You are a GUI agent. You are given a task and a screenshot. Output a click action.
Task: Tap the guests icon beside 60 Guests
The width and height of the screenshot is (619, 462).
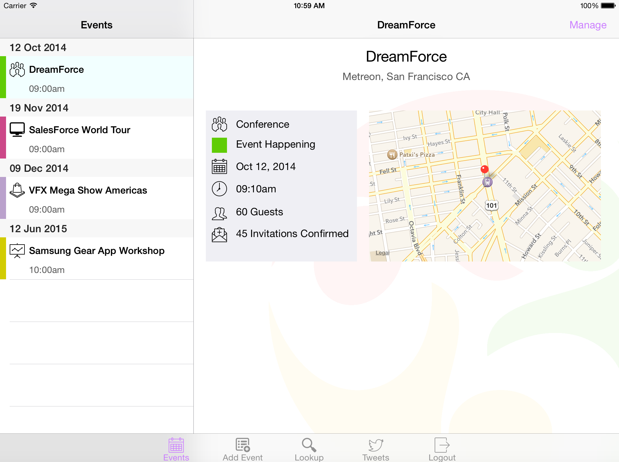pos(219,213)
